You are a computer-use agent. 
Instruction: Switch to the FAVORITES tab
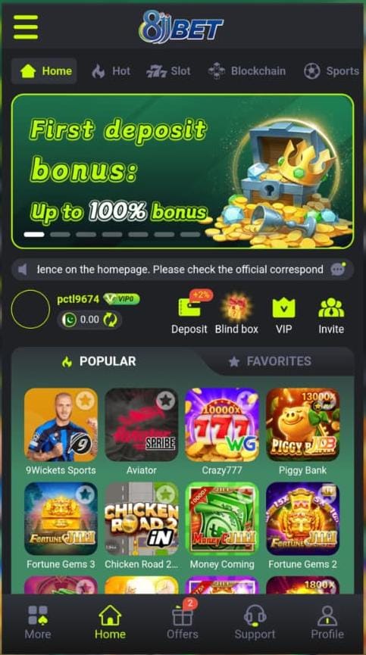pyautogui.click(x=270, y=361)
